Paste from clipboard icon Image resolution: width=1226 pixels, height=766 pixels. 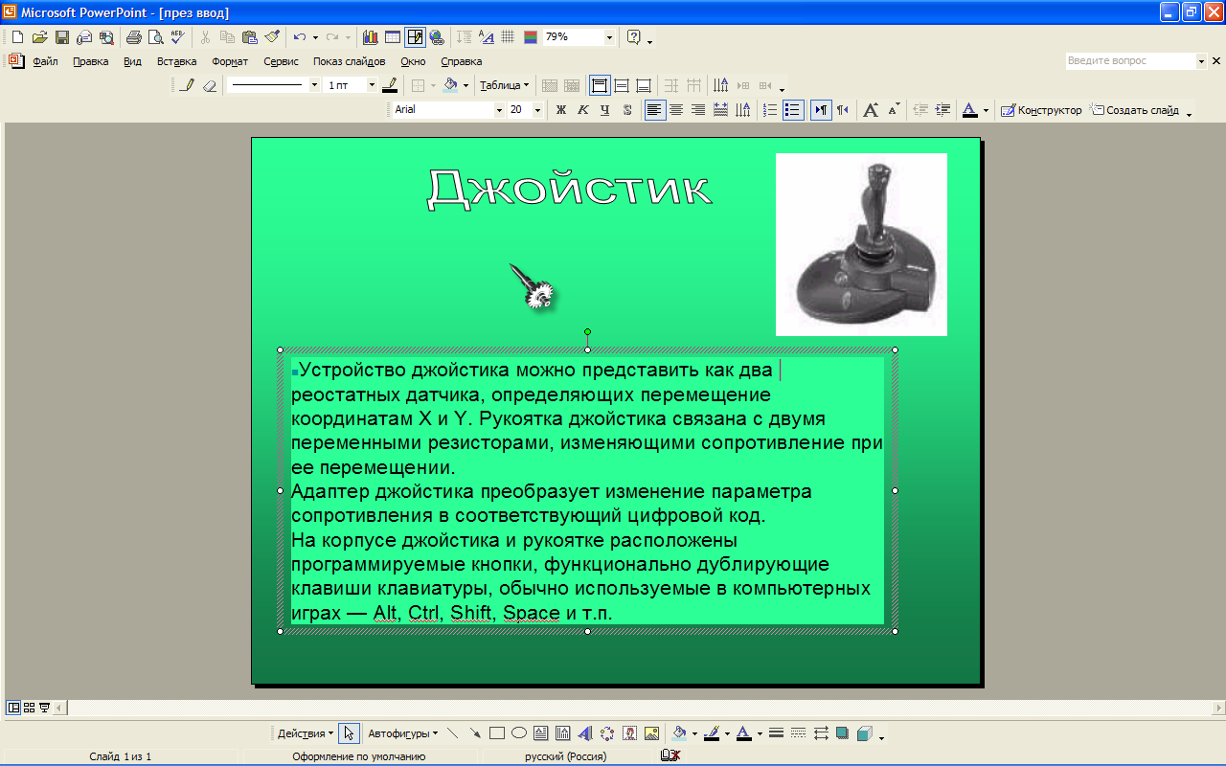(250, 37)
